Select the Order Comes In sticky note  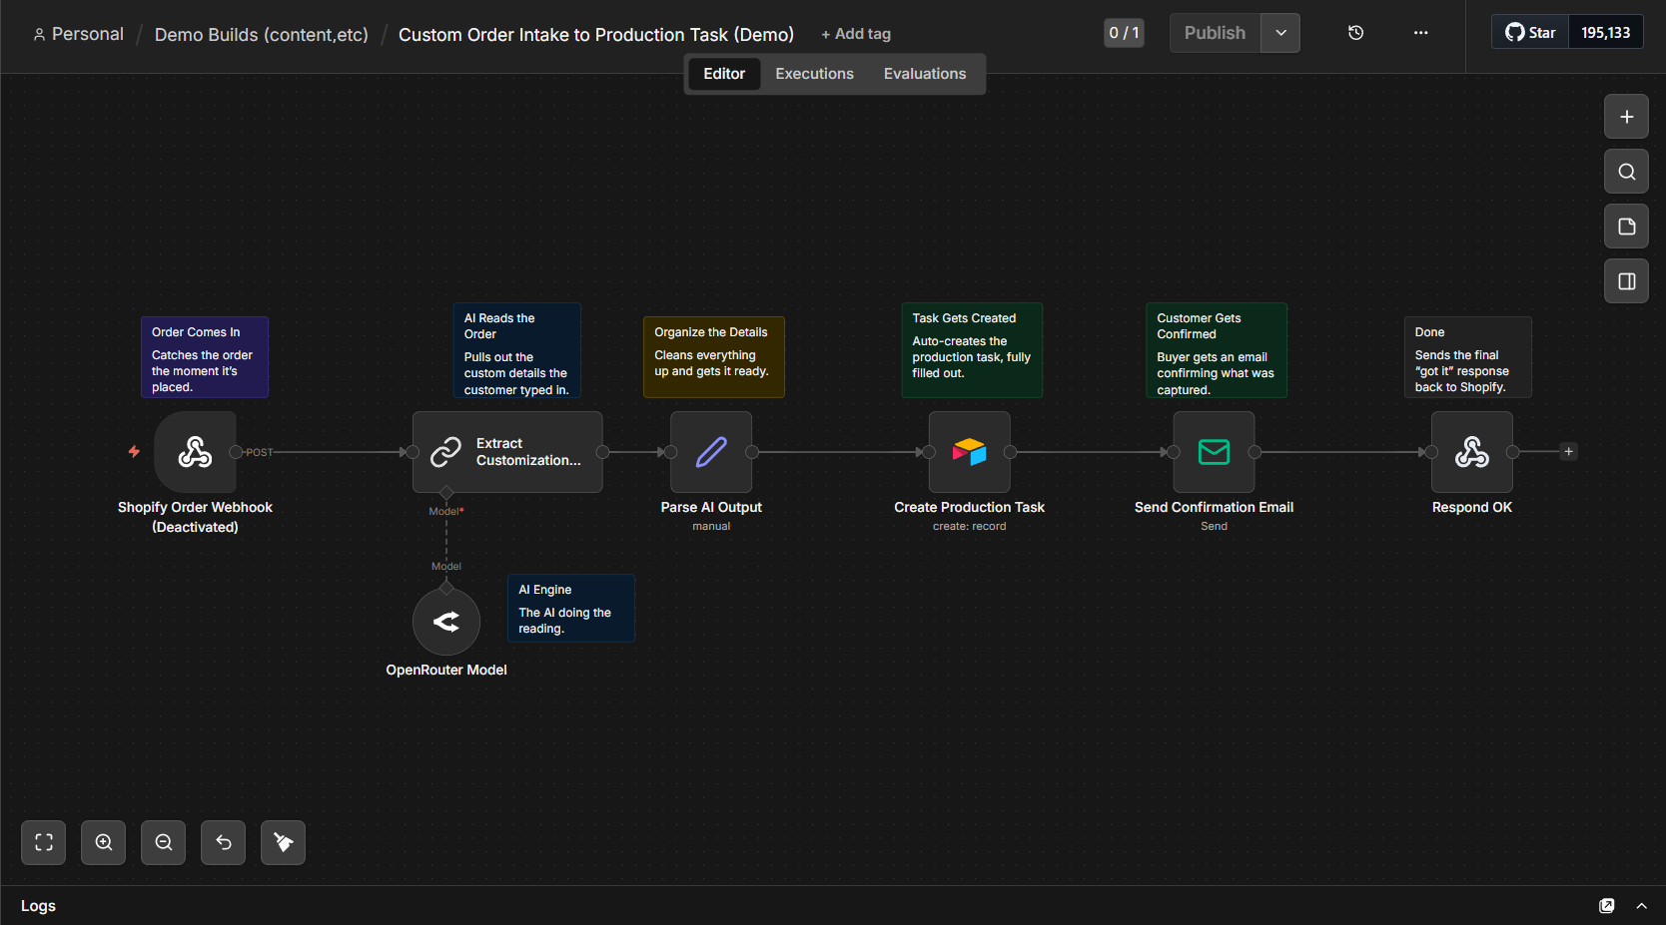pyautogui.click(x=205, y=357)
